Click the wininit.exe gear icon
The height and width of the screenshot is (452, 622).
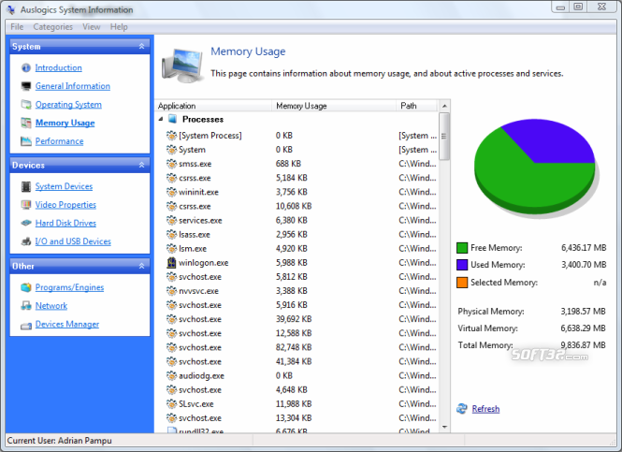point(171,192)
